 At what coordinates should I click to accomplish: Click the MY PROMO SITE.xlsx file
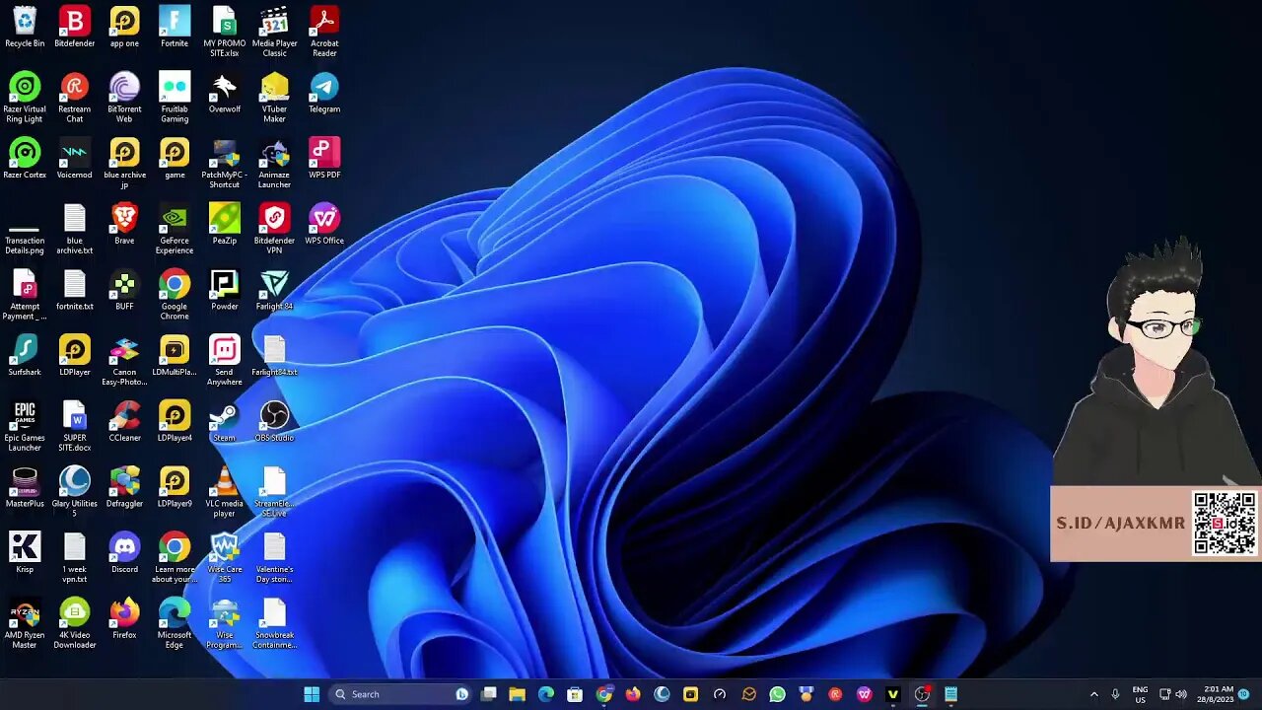point(225,32)
